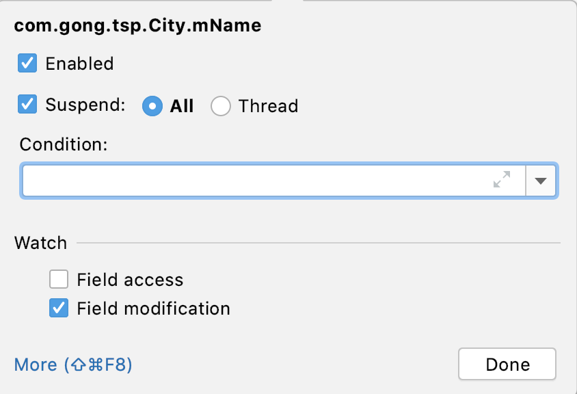Click the "Suspend:" label text

point(85,105)
